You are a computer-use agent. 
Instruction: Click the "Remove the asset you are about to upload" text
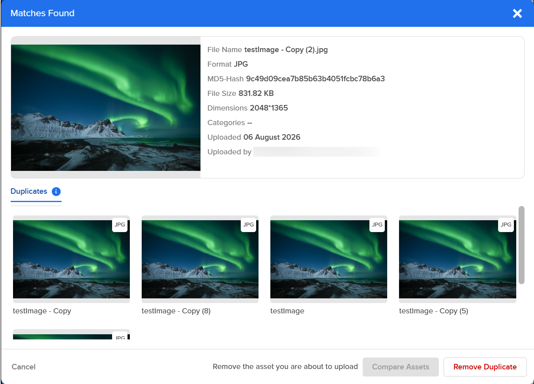285,367
